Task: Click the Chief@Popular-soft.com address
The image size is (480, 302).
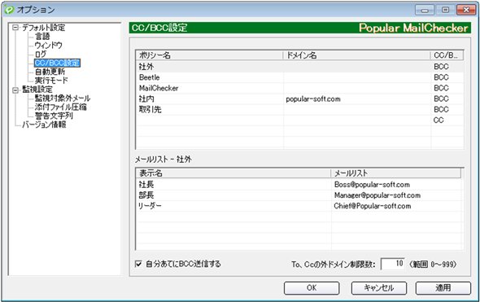Action: pyautogui.click(x=373, y=206)
